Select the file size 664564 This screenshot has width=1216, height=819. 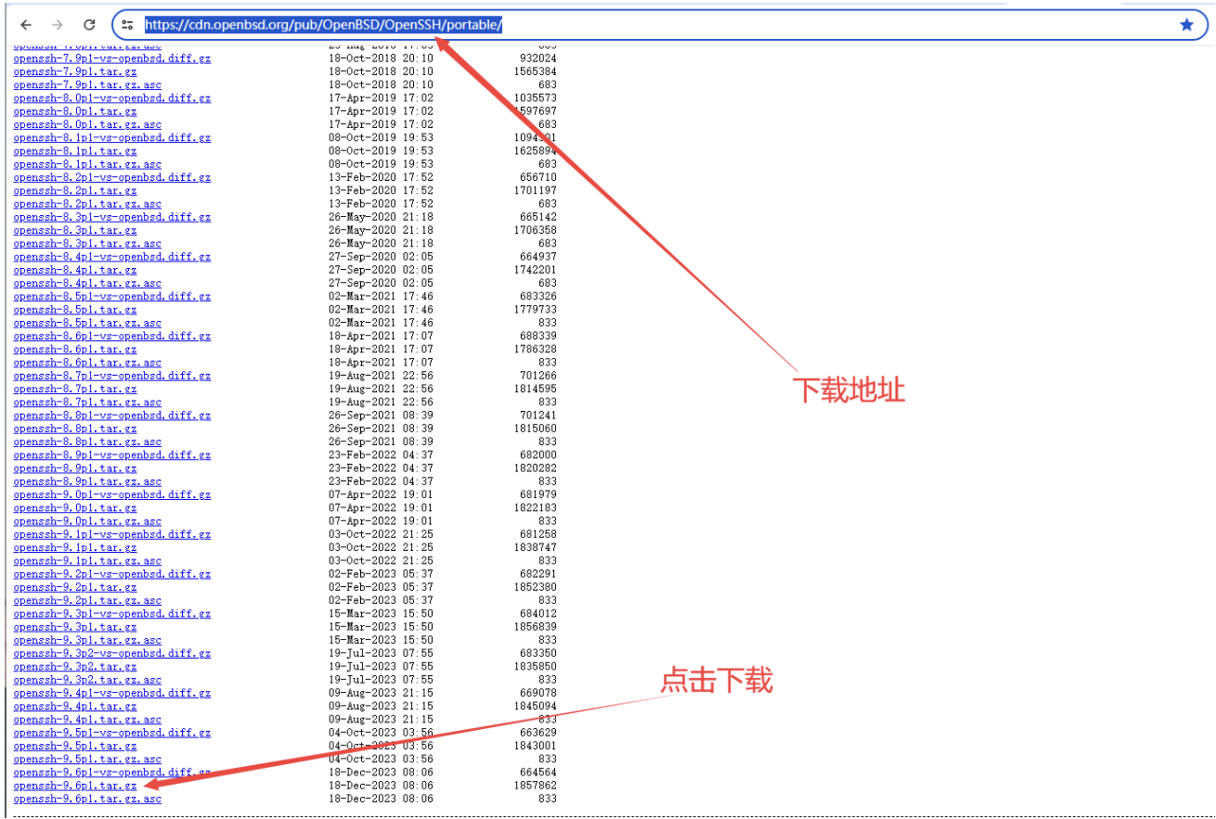[538, 773]
